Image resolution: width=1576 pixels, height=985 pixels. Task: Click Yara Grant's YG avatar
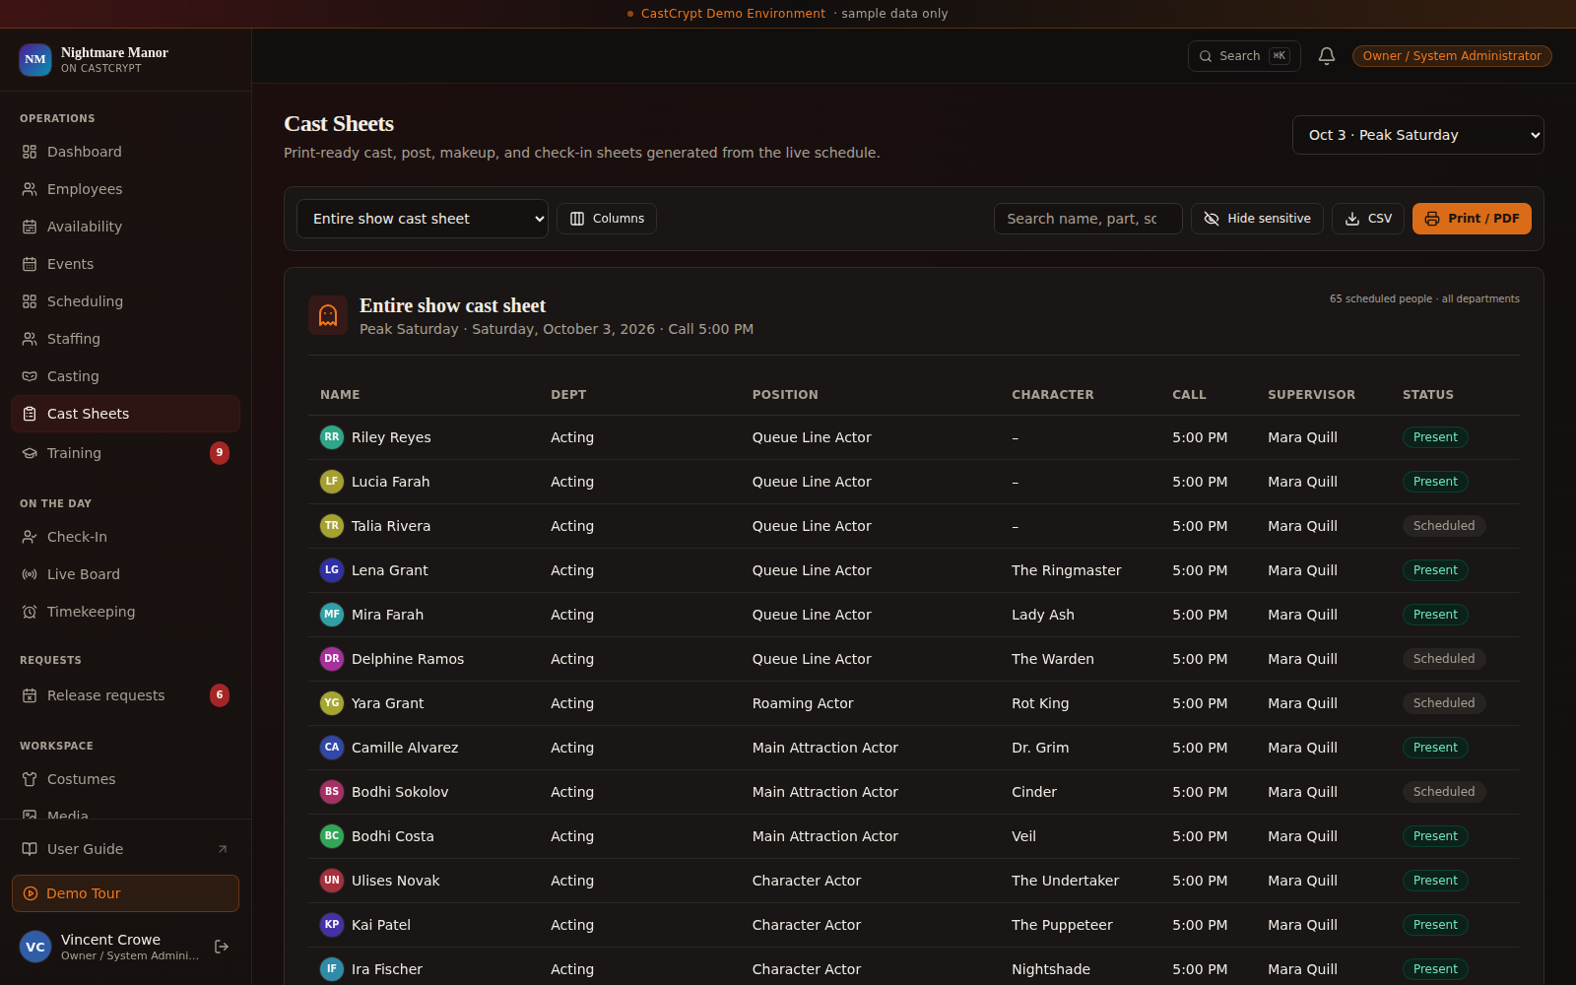tap(332, 703)
